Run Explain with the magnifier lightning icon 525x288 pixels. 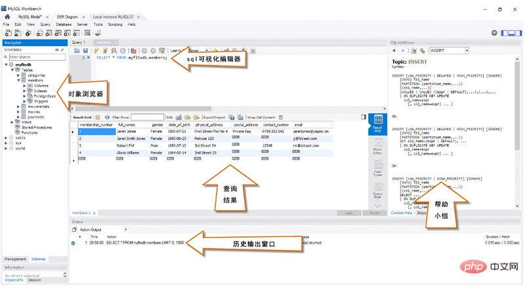(x=114, y=50)
